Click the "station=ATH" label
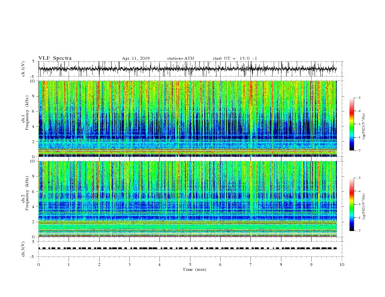Image resolution: width=385 pixels, height=297 pixels. click(180, 58)
